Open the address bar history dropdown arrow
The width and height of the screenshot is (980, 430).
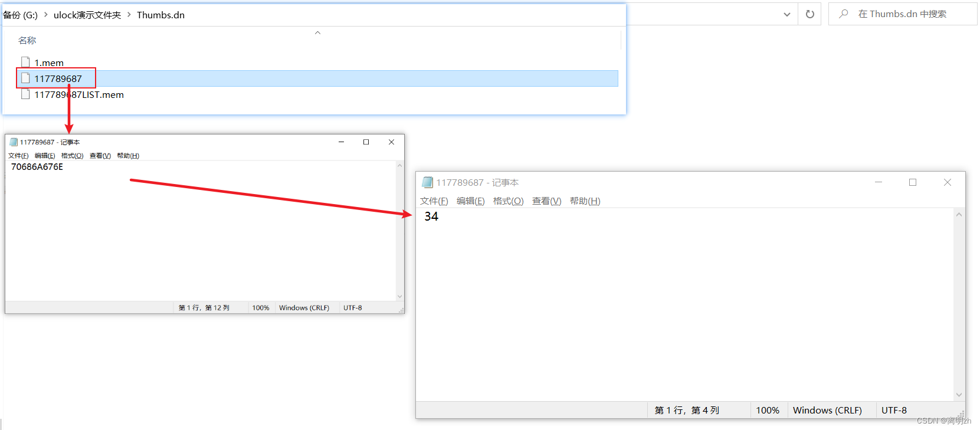pos(786,15)
